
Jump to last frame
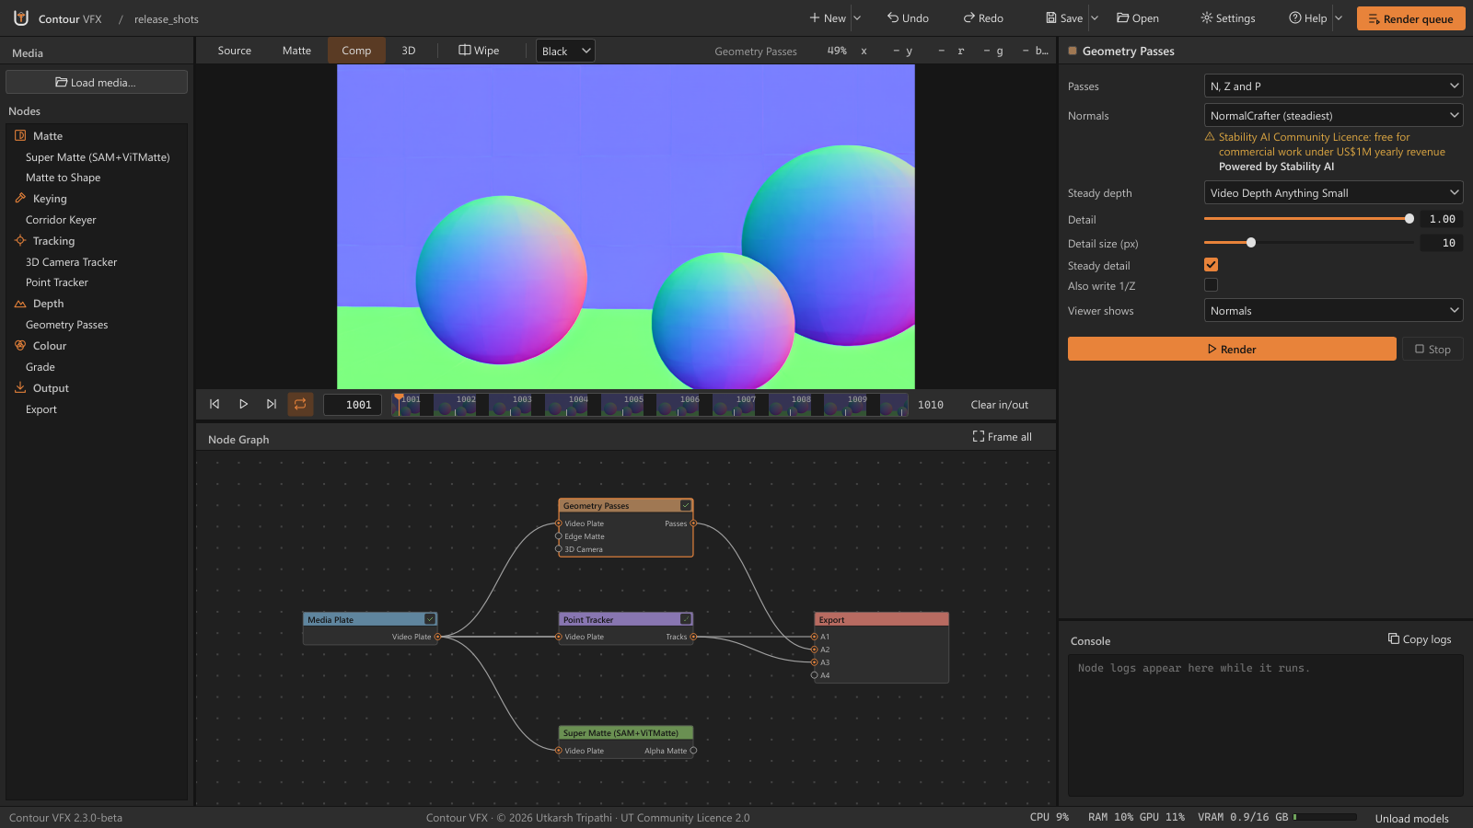272,404
